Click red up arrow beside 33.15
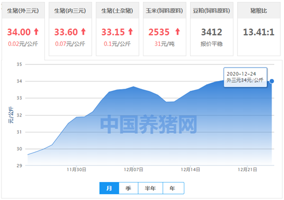284x200 pixels. pos(131,31)
